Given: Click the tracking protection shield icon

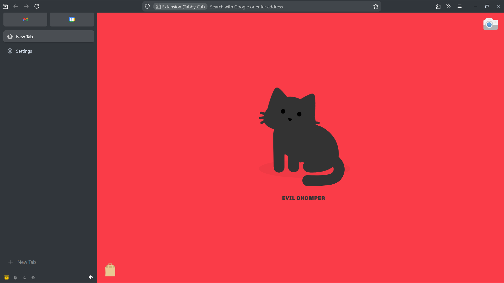Looking at the screenshot, I should click(x=147, y=7).
